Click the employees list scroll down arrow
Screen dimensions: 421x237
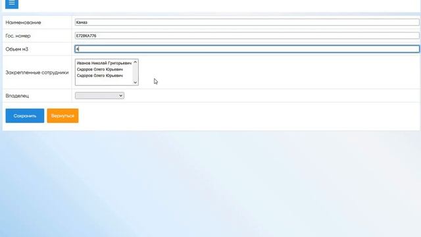tap(136, 82)
